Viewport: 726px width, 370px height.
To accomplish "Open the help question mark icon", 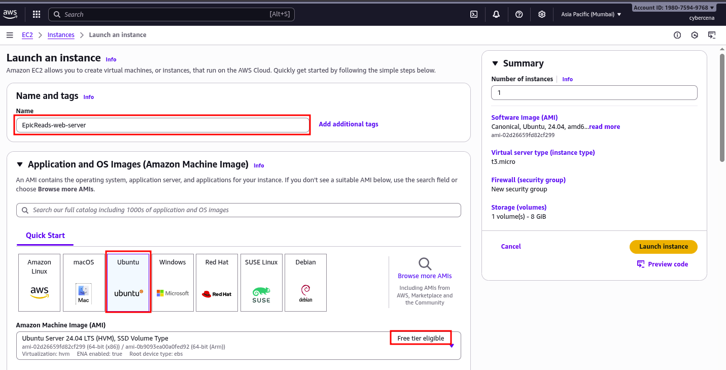I will 519,14.
